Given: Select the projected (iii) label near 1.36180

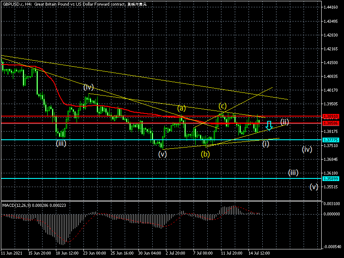Looking at the screenshot, I should pos(293,172).
